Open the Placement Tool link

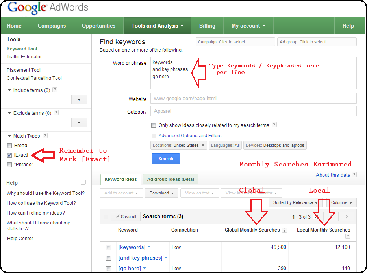(24, 70)
